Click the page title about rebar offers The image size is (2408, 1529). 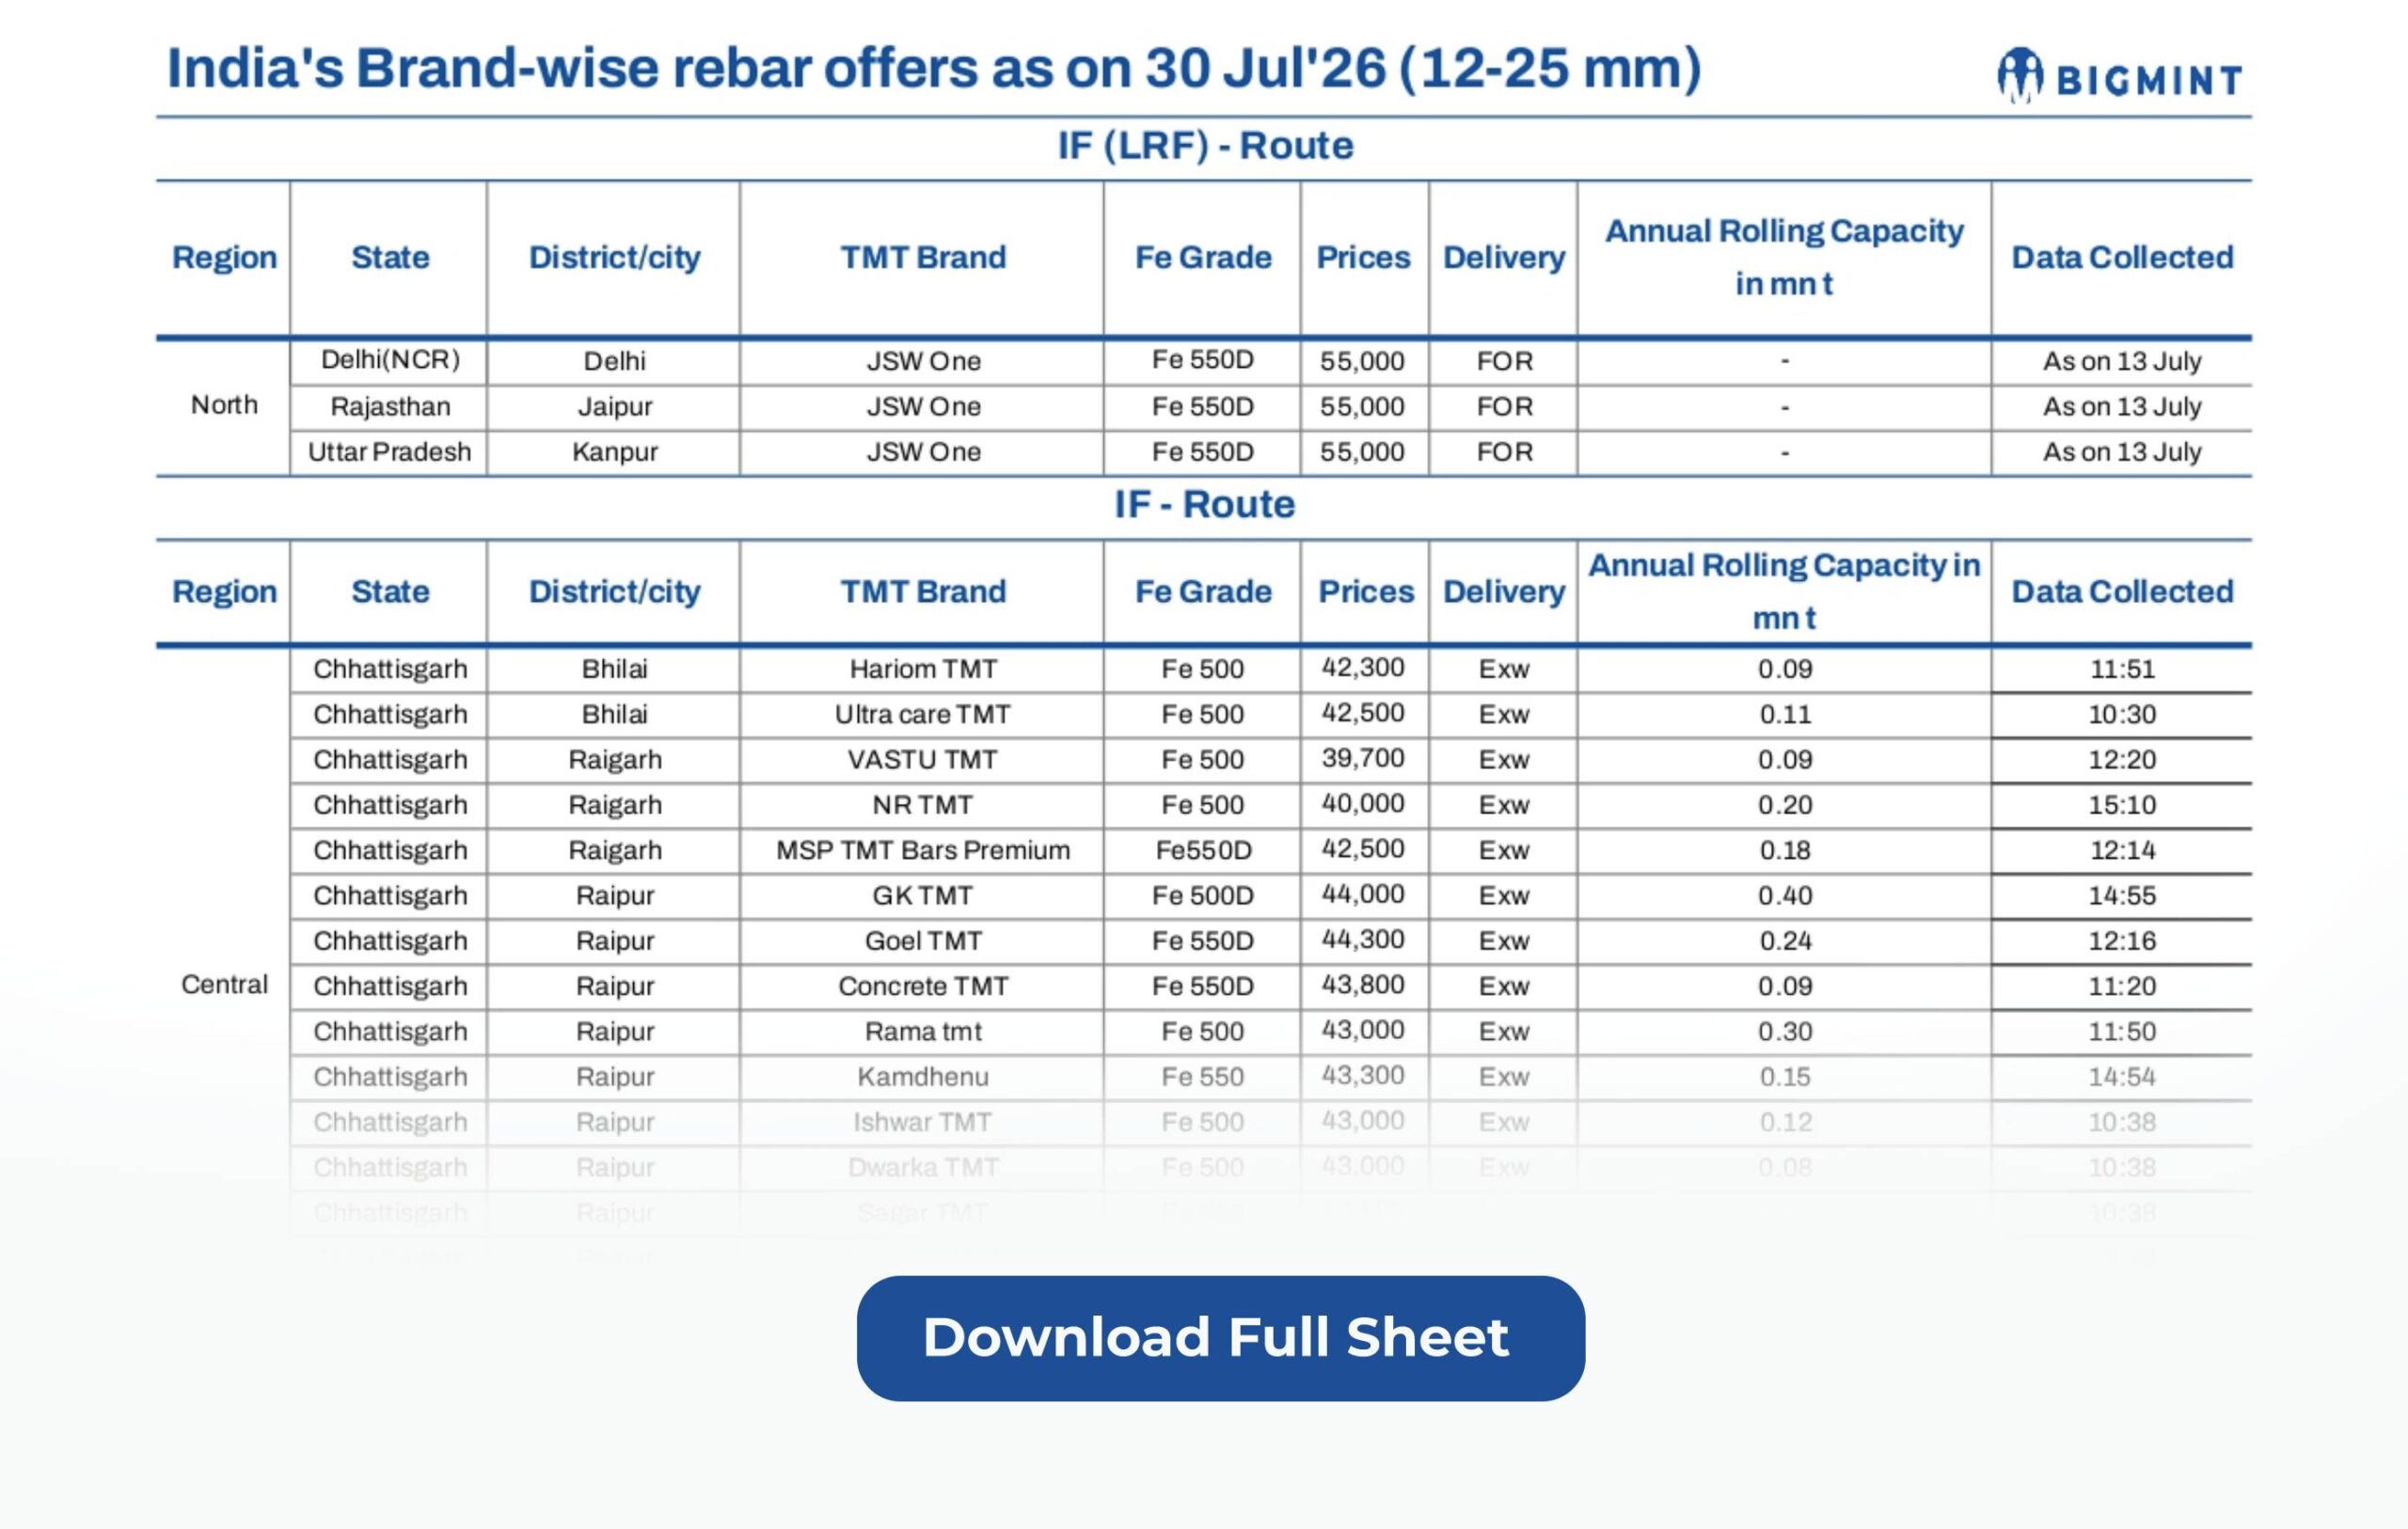pyautogui.click(x=933, y=68)
